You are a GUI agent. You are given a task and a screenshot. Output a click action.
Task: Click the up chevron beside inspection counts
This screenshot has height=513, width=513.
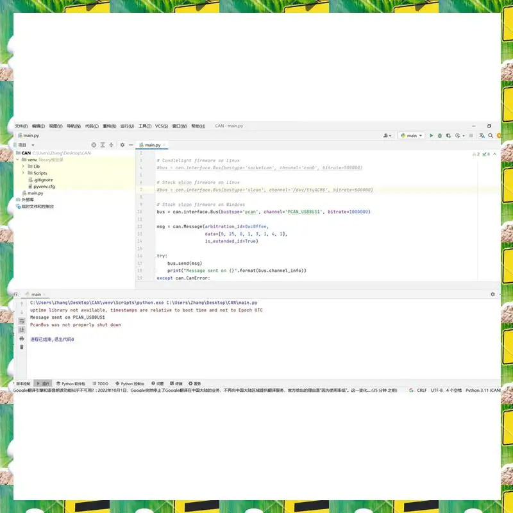point(494,154)
